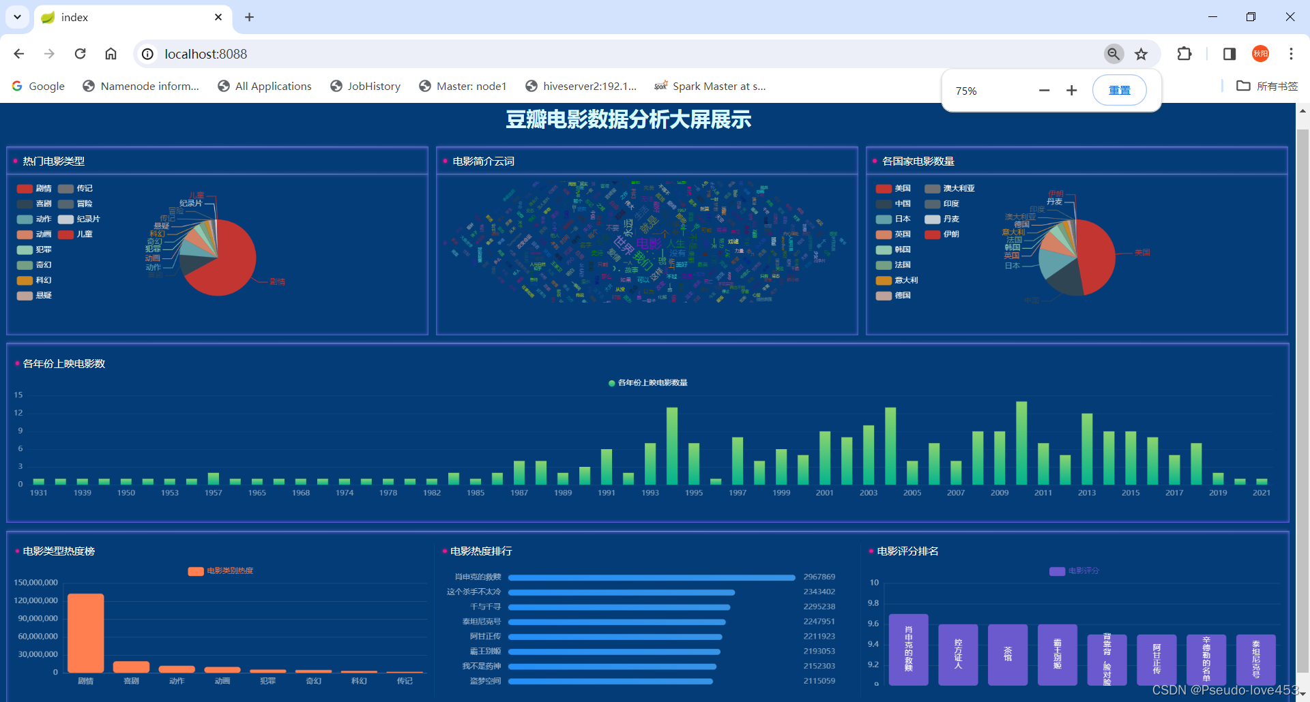This screenshot has height=702, width=1310.
Task: Toggle 中国 legend in country pie
Action: pos(893,204)
